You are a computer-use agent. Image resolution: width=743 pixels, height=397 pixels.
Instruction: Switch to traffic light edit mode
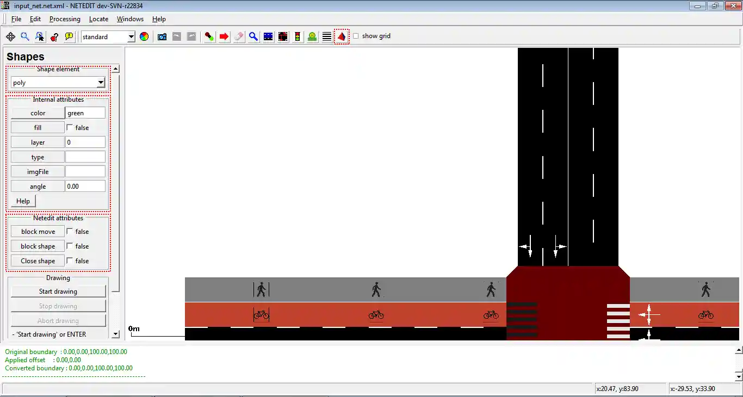click(x=298, y=36)
